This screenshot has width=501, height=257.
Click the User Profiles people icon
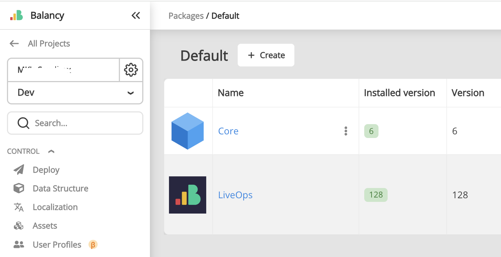(19, 245)
